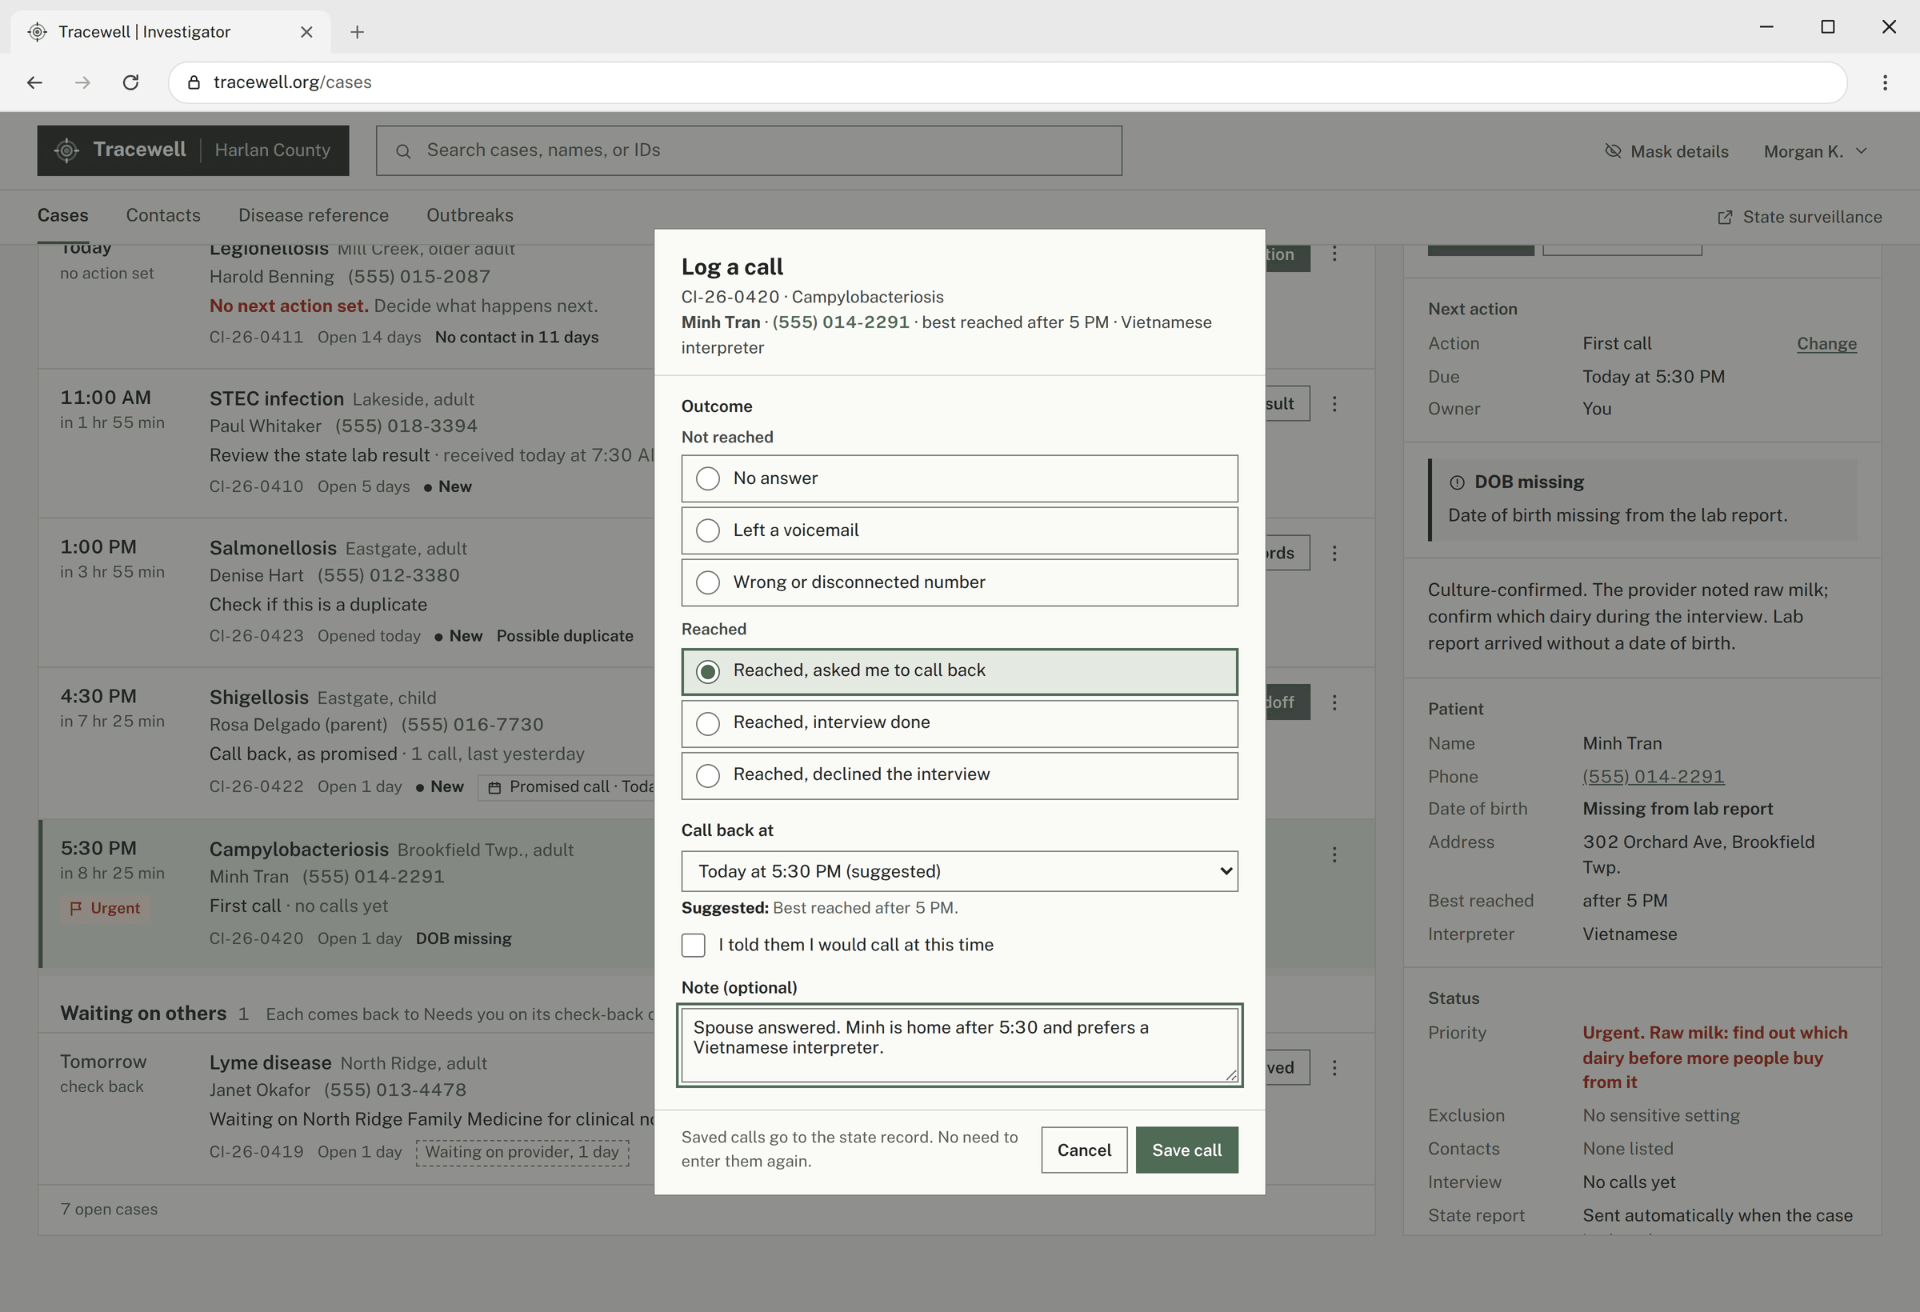This screenshot has width=1920, height=1312.
Task: Click the Change link for next action
Action: 1826,344
